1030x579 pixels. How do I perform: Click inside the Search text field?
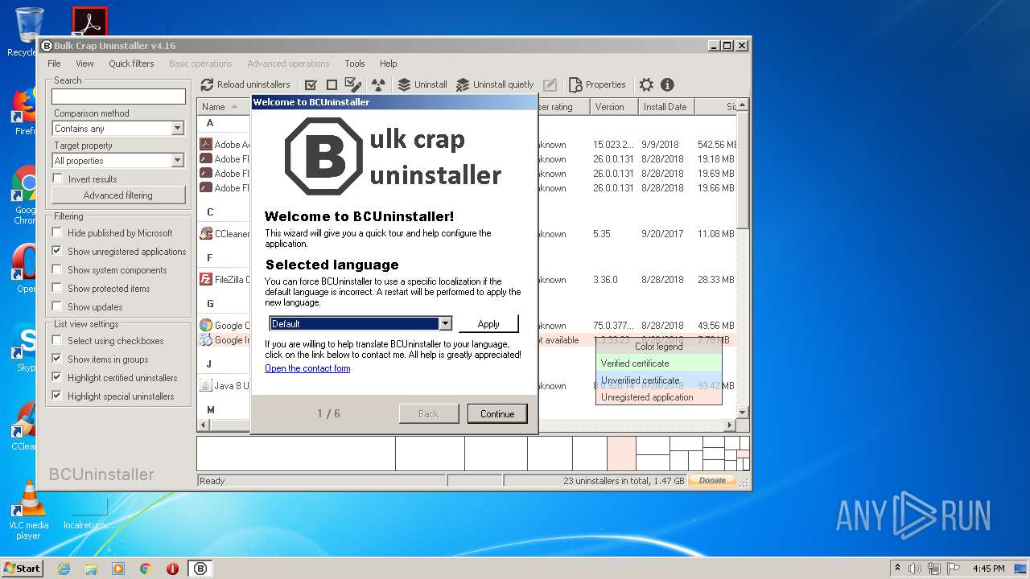tap(118, 96)
